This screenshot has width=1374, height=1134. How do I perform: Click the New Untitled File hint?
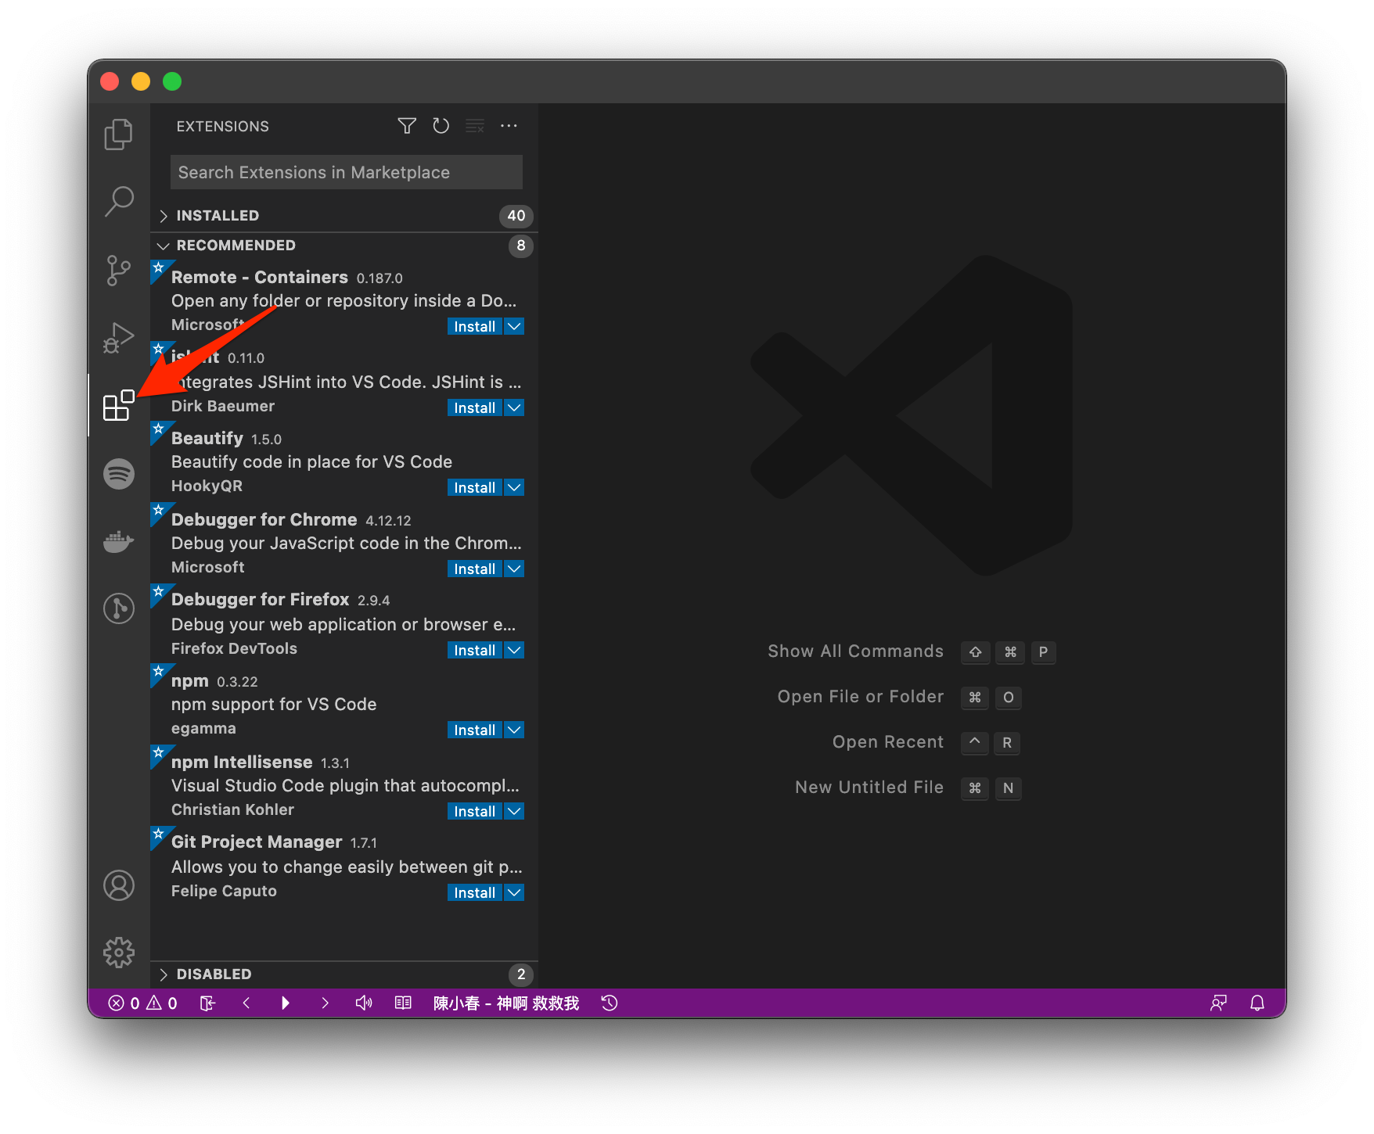tap(869, 788)
